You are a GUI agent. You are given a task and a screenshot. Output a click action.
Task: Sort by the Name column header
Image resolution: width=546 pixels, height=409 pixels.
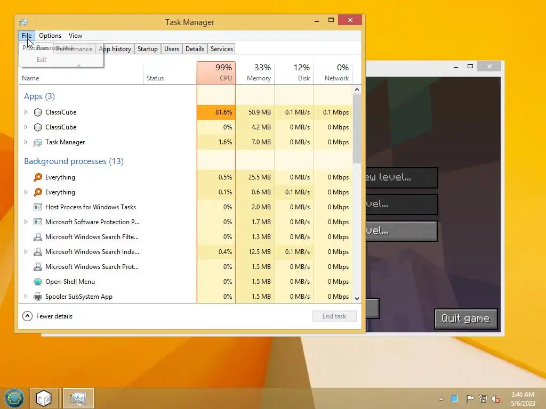[81, 72]
